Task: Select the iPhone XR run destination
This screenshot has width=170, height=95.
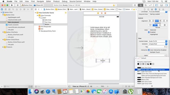Action: click(x=38, y=5)
